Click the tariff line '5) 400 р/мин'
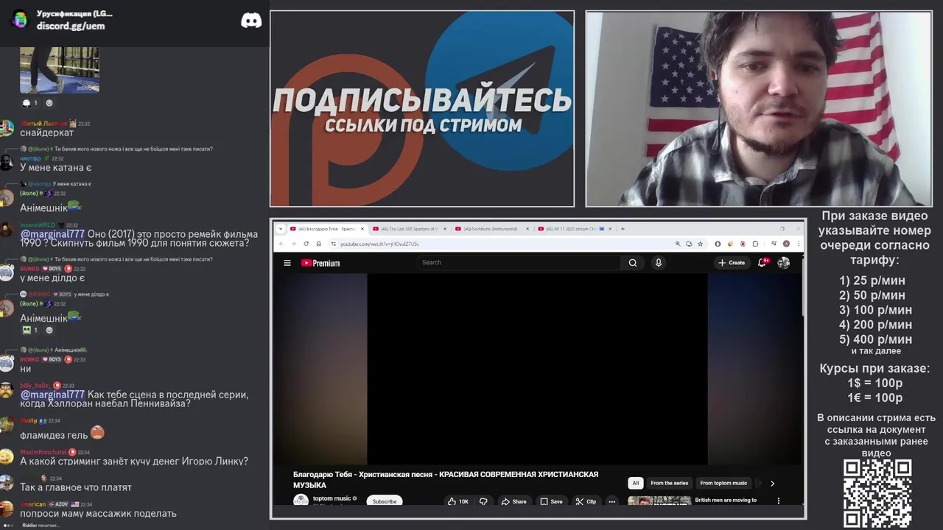Image resolution: width=943 pixels, height=530 pixels. pos(875,339)
